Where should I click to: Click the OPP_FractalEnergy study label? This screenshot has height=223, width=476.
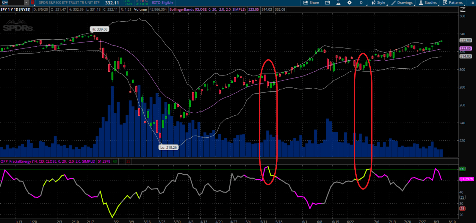click(48, 161)
